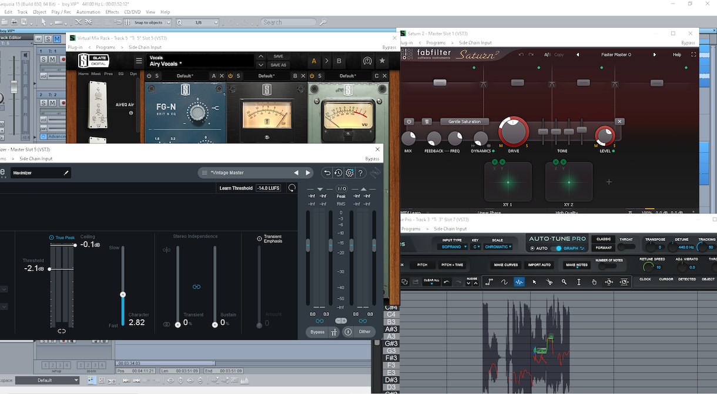Select the Auto-Tune line drawing tool
Screen dimensions: 717x394
pyautogui.click(x=489, y=282)
